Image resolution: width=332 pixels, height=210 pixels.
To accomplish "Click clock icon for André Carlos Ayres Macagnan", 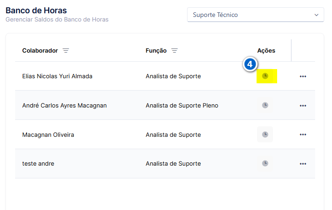I will coord(265,105).
